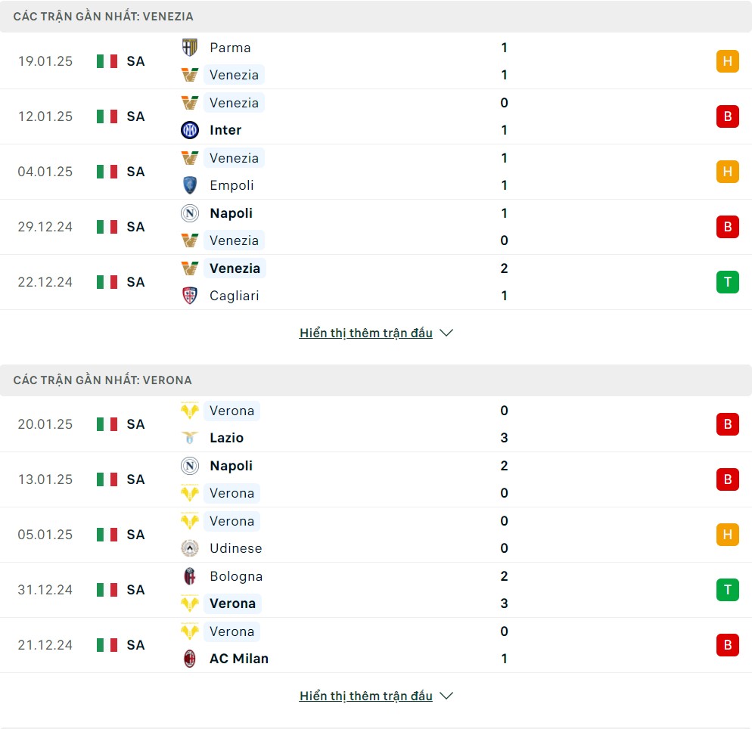The height and width of the screenshot is (729, 752).
Task: Select the Napoli team name on 29.12.24
Action: click(232, 212)
